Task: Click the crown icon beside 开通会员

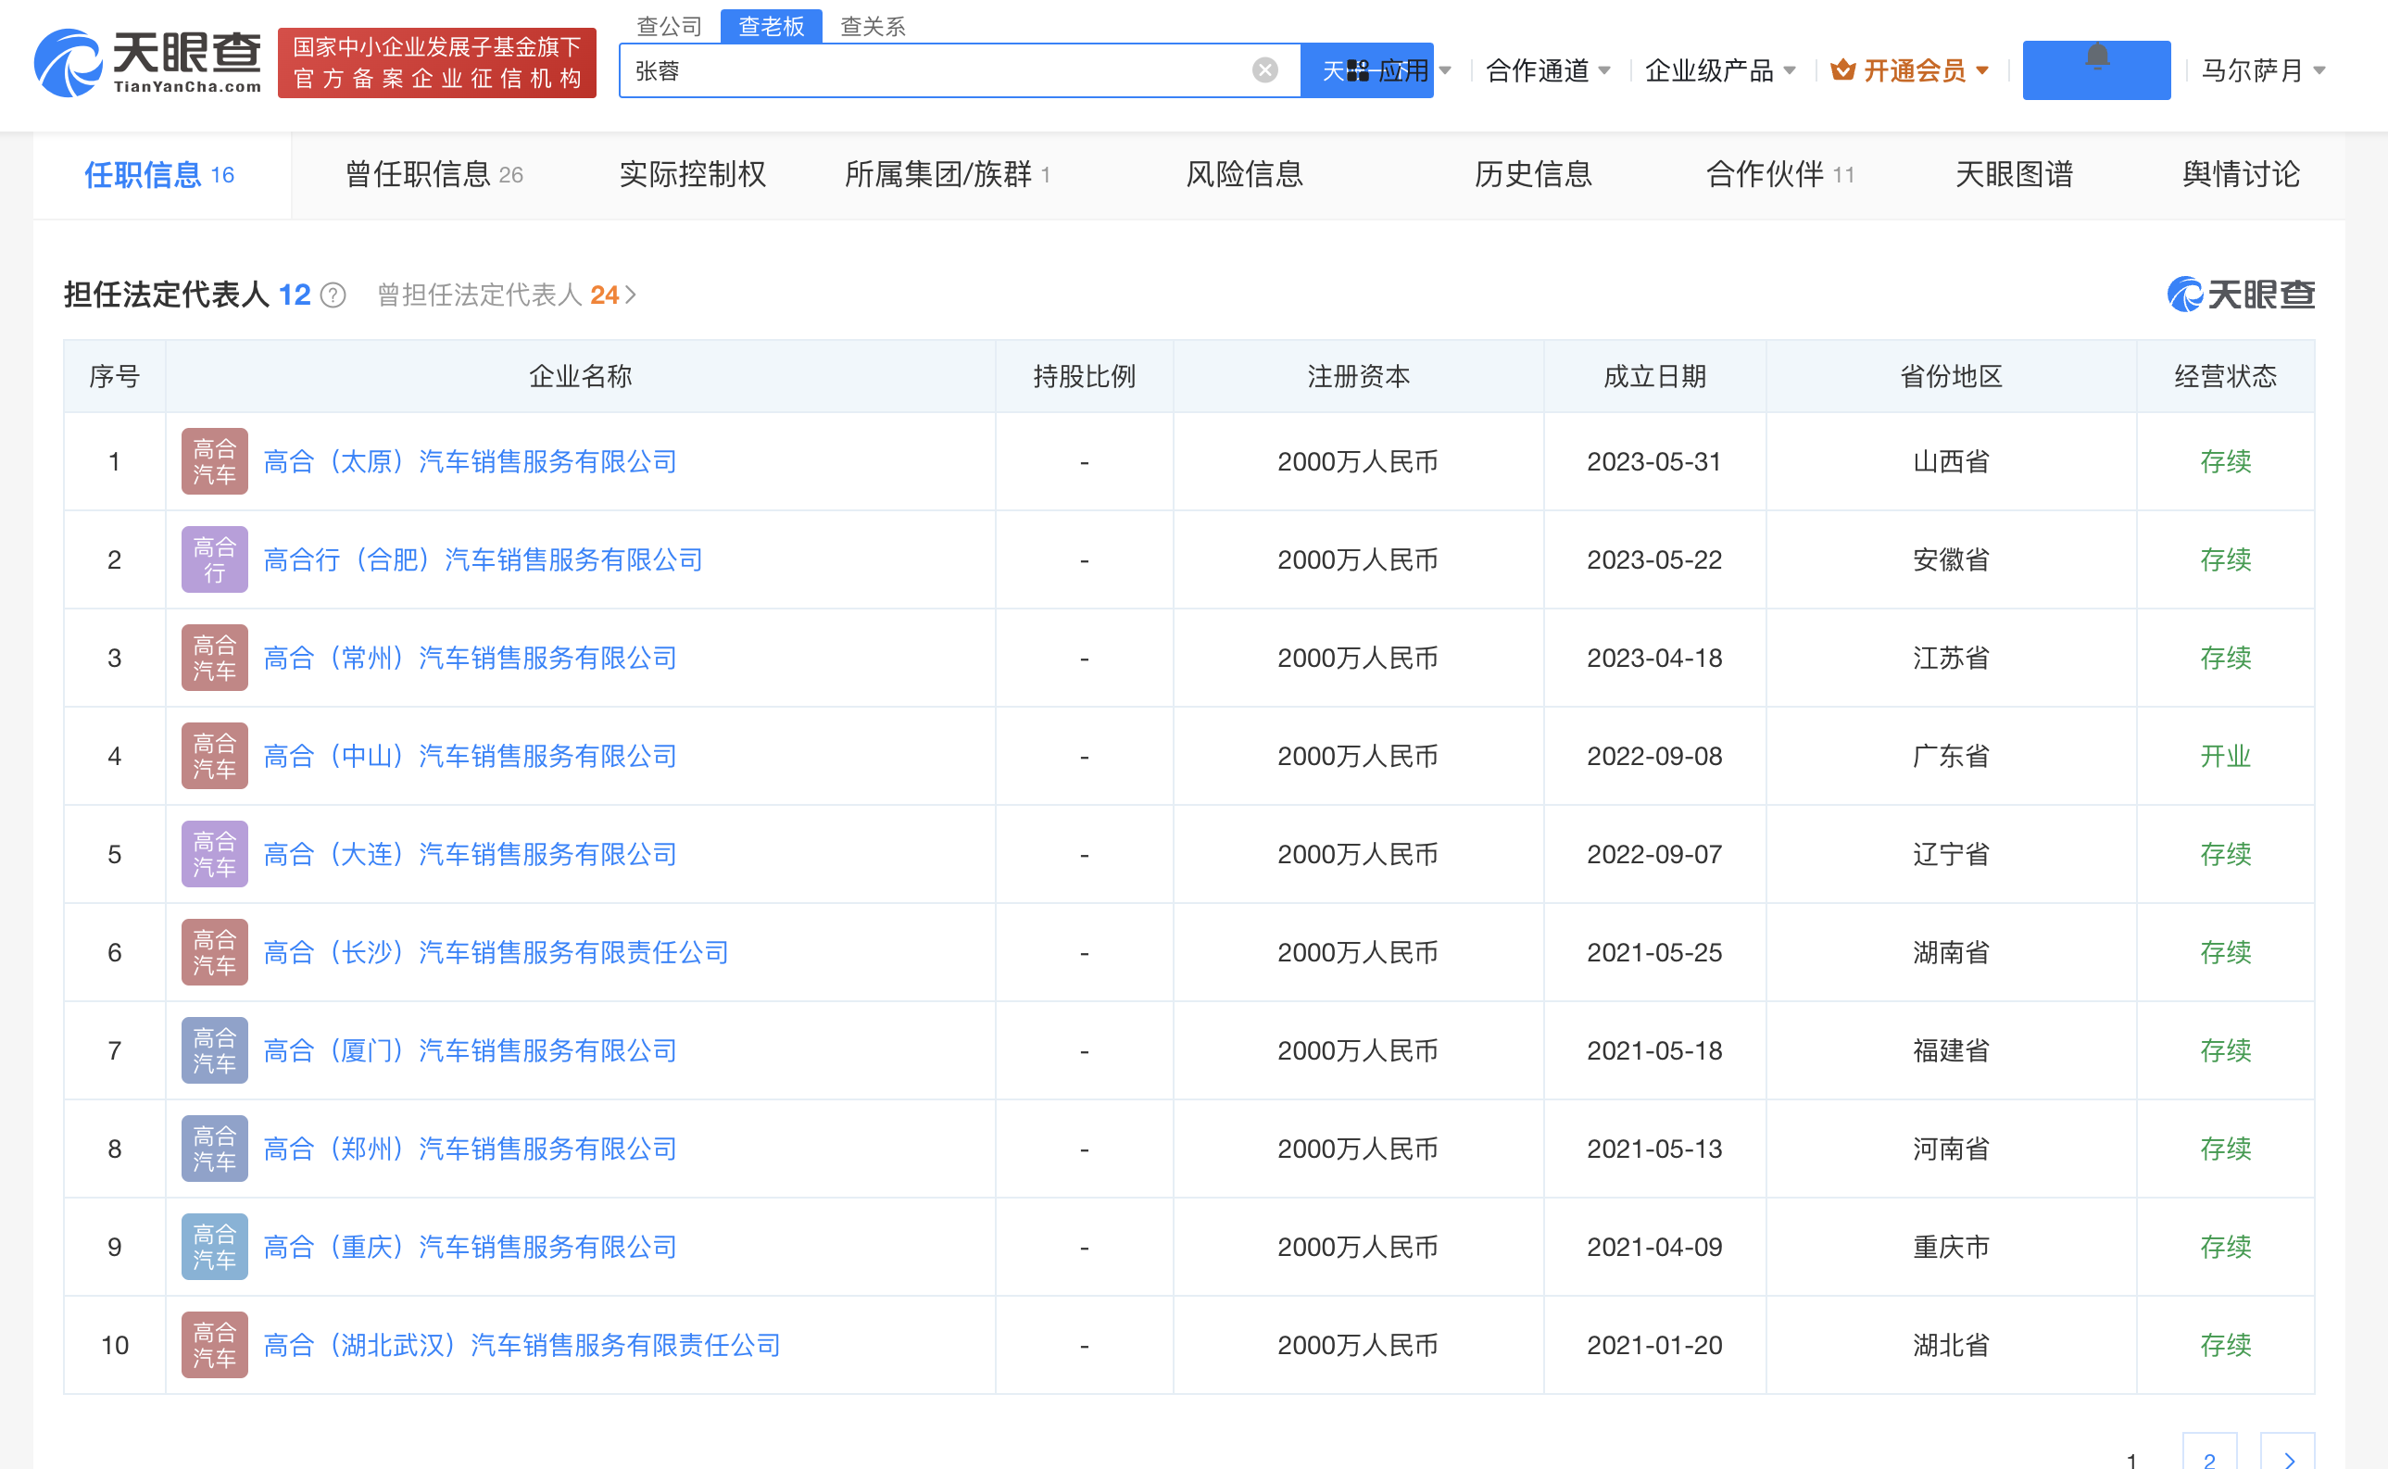Action: point(1843,70)
